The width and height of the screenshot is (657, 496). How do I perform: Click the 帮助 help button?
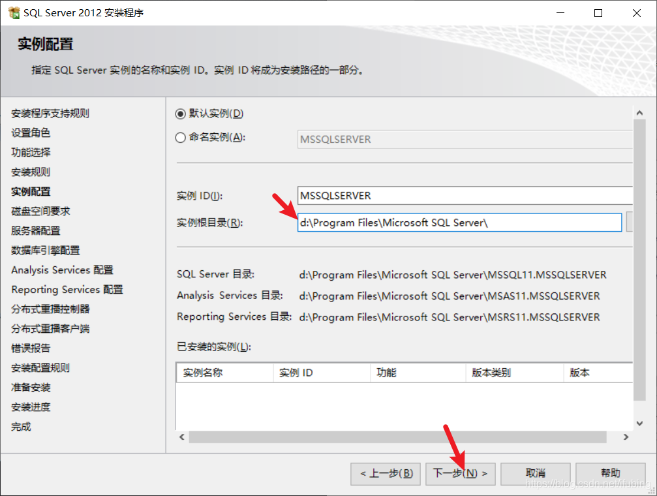click(x=611, y=474)
